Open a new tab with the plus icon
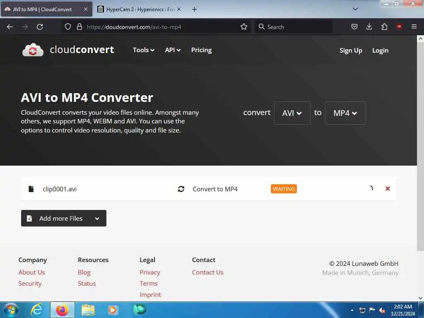 pyautogui.click(x=195, y=10)
